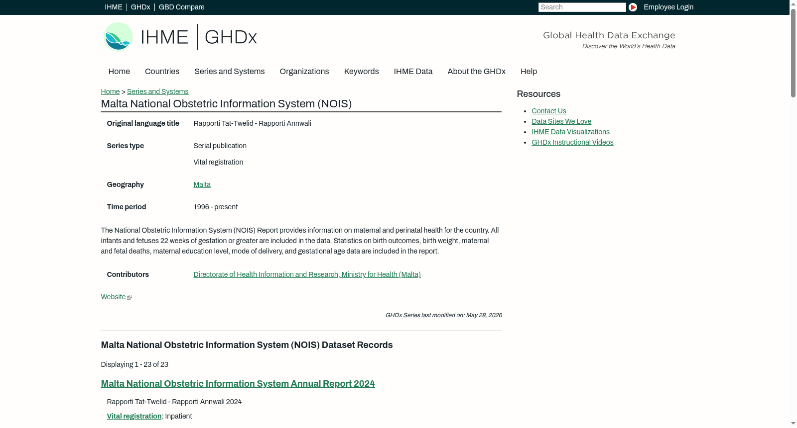Open NOIS Annual Report 2024 record

(x=238, y=384)
